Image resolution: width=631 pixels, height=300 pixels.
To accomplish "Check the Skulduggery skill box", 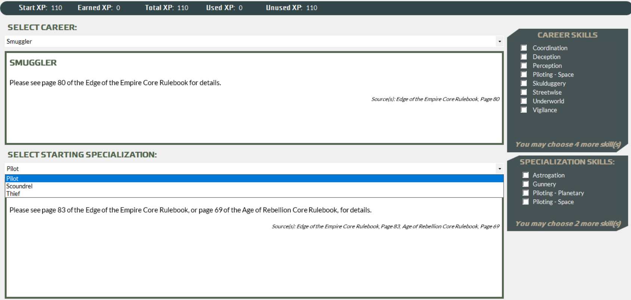I will pyautogui.click(x=524, y=83).
